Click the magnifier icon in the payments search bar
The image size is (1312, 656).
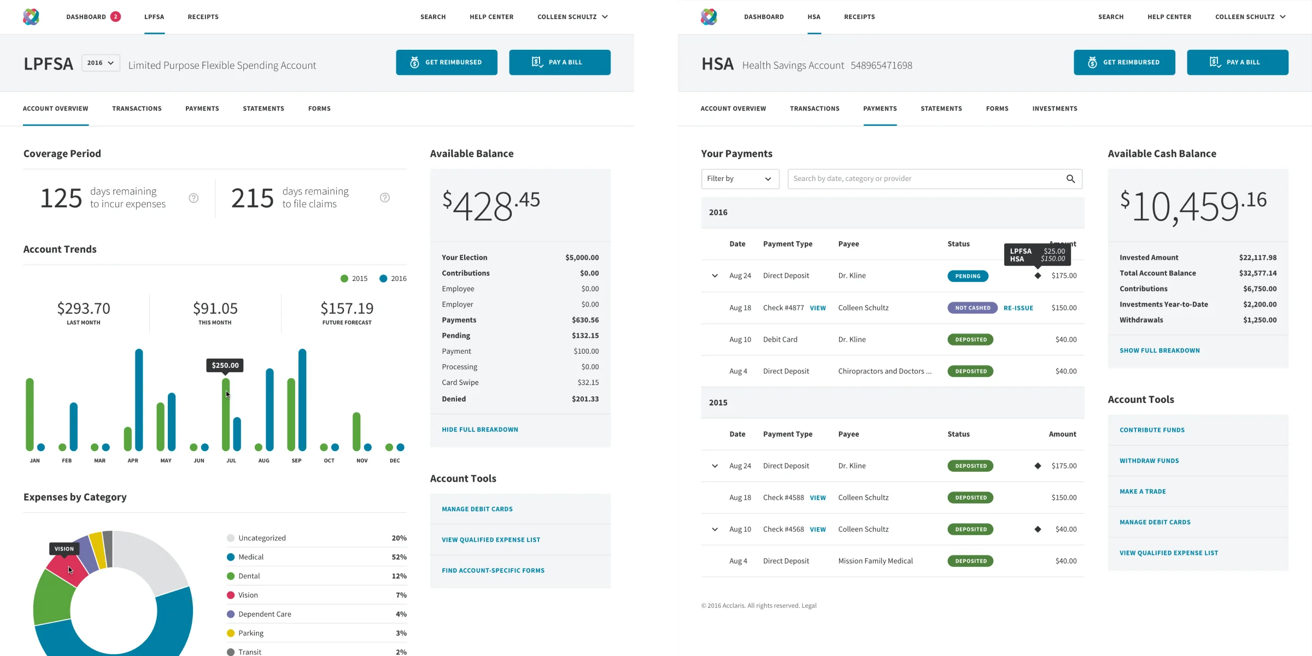(1070, 179)
